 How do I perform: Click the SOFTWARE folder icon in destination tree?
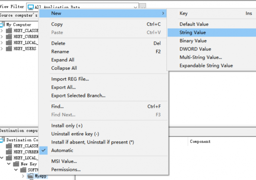pyautogui.click(x=23, y=170)
